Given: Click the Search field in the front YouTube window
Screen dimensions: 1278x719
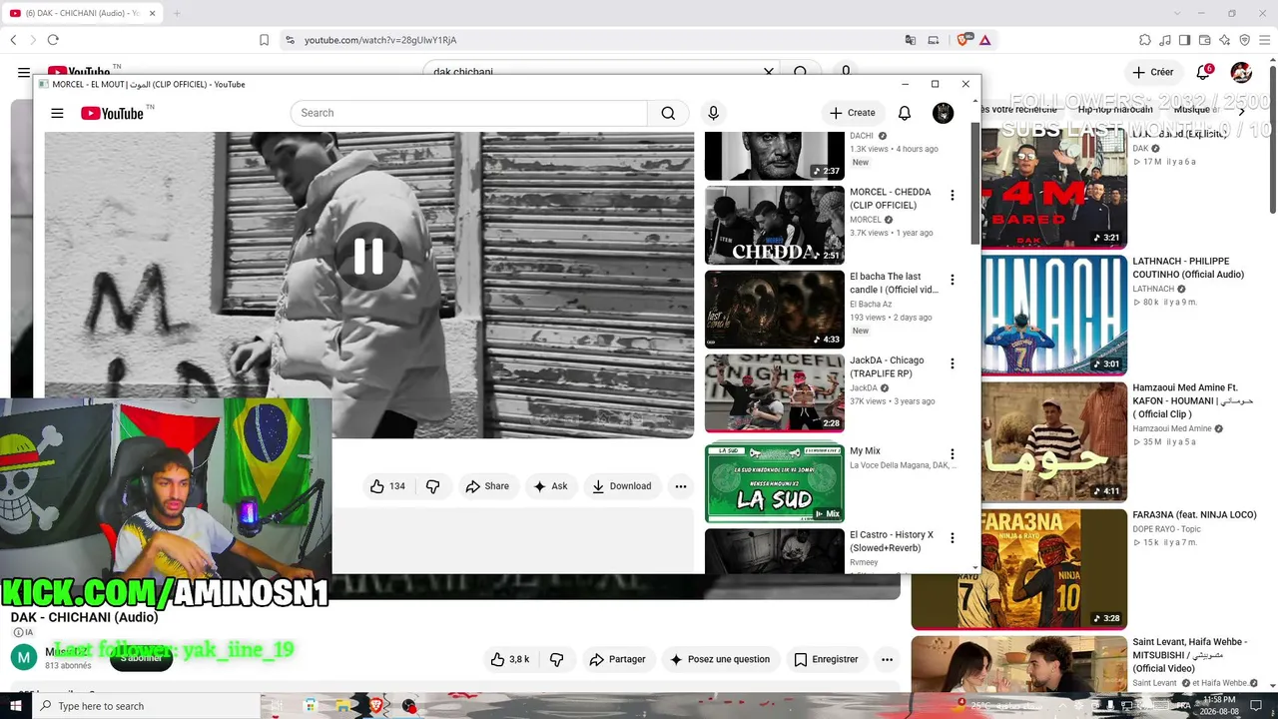Looking at the screenshot, I should (x=469, y=113).
